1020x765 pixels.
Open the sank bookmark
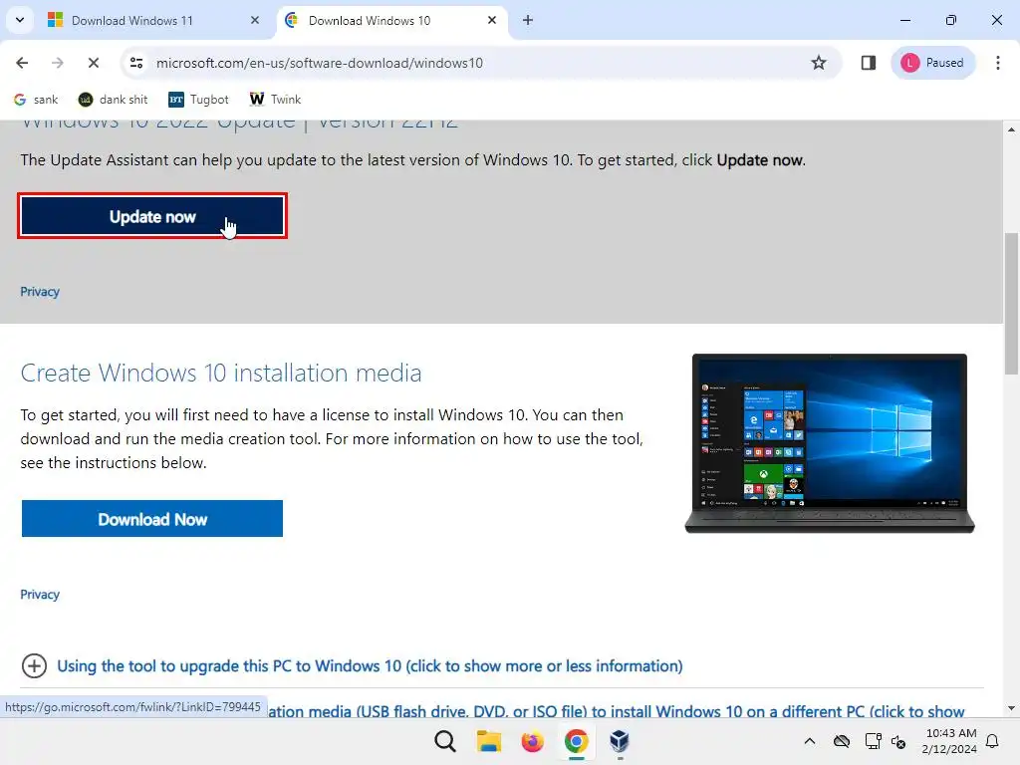click(x=37, y=100)
